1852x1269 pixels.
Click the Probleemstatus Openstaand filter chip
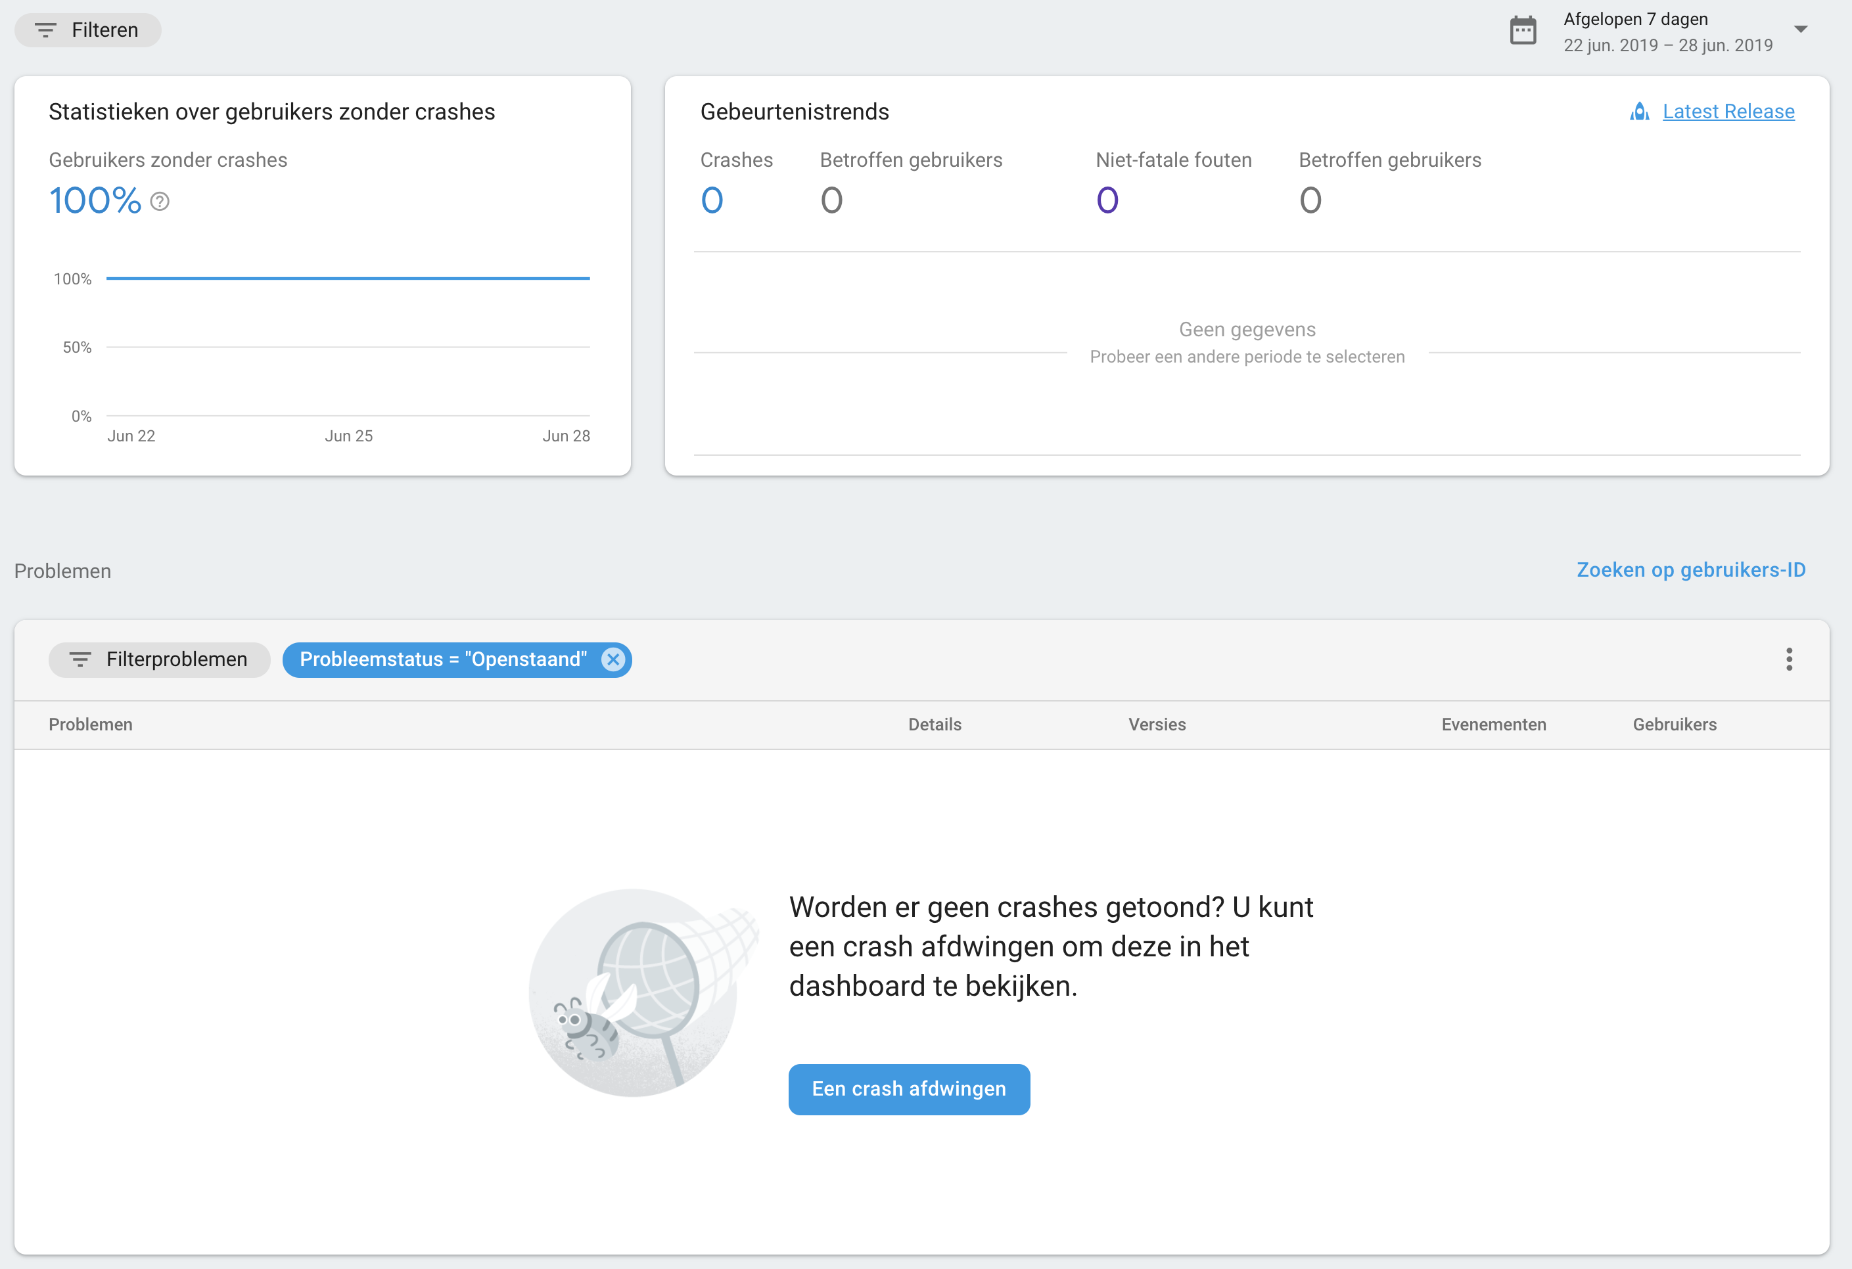click(442, 659)
